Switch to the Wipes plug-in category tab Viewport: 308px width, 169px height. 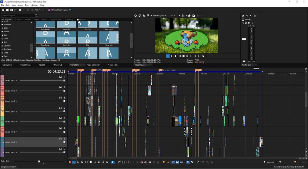click(x=37, y=19)
